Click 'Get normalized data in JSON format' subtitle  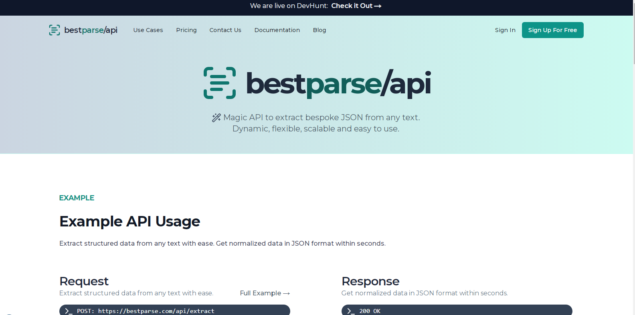[x=425, y=293]
